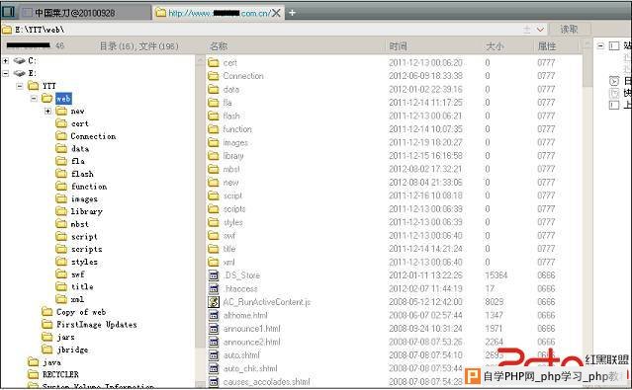Close the http://www...com.cn/ tab

coord(276,13)
